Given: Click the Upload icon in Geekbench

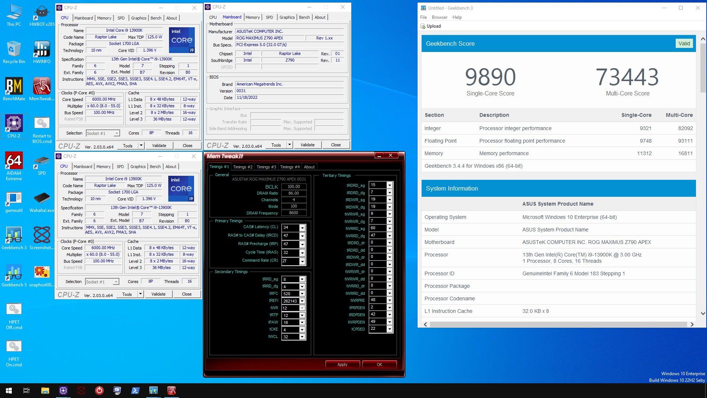Looking at the screenshot, I should pyautogui.click(x=422, y=26).
